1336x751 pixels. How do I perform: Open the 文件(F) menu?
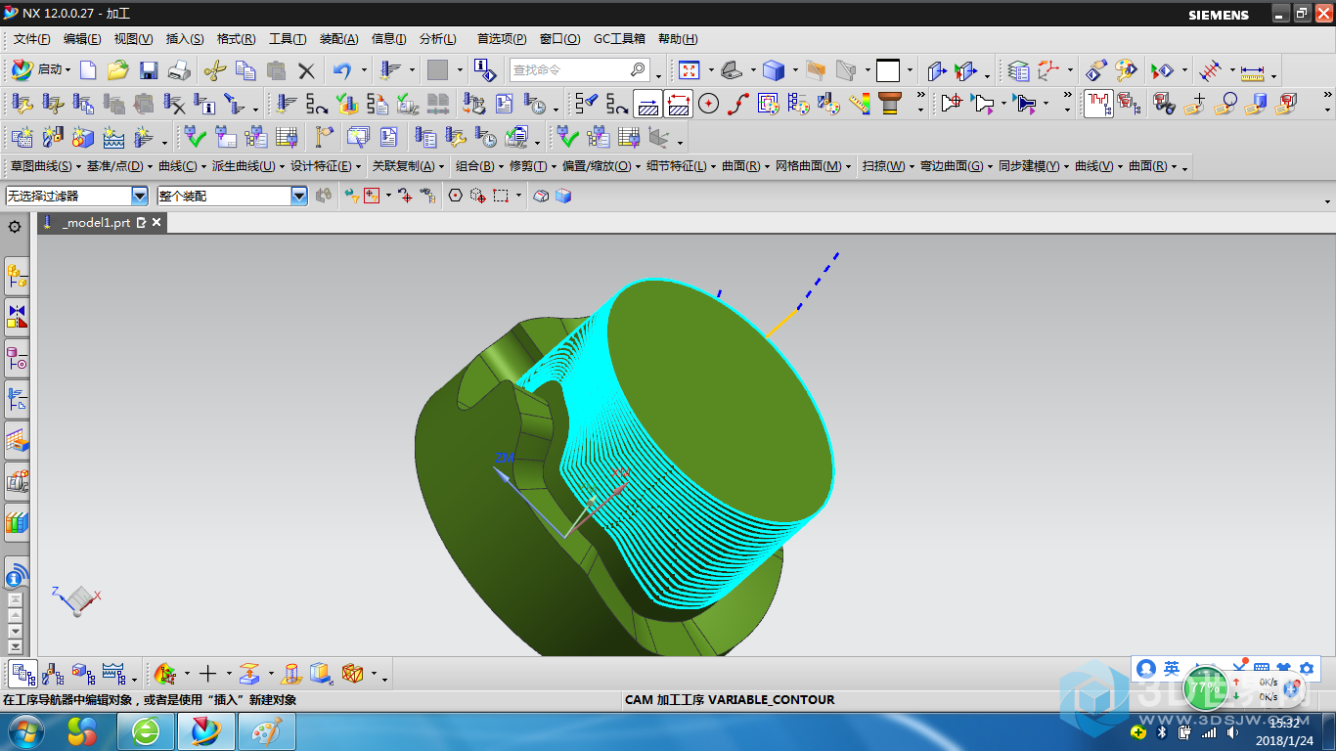(x=32, y=39)
